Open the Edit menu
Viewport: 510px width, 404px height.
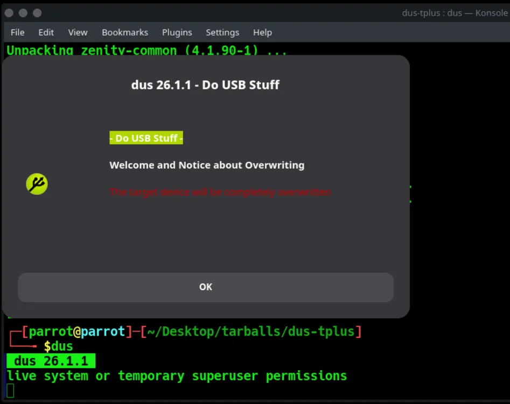(x=46, y=32)
